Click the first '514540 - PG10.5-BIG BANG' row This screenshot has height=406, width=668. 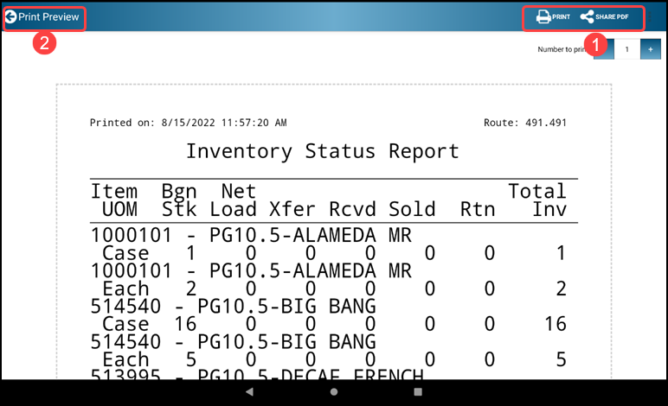click(233, 307)
